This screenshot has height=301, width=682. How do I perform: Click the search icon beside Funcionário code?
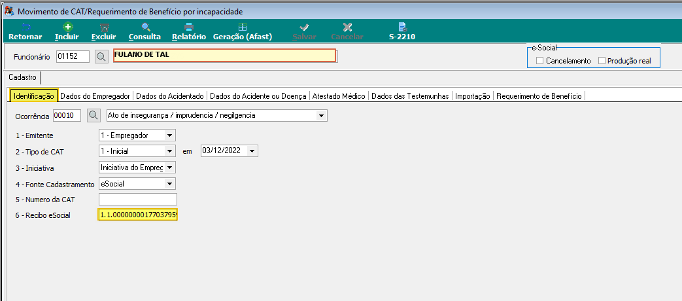(101, 56)
